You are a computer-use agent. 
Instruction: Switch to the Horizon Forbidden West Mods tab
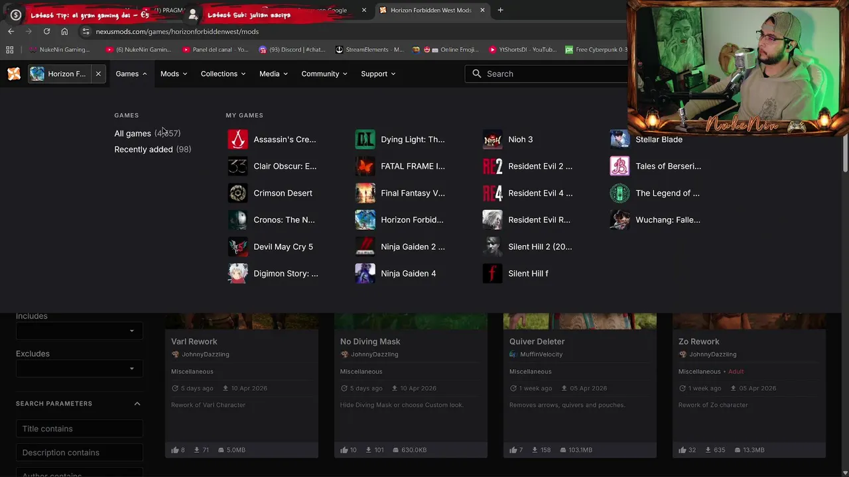click(431, 10)
